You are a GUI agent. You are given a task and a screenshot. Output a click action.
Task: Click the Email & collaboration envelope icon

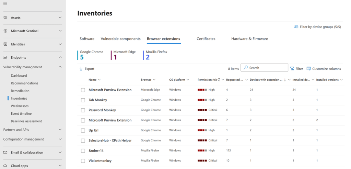5,153
